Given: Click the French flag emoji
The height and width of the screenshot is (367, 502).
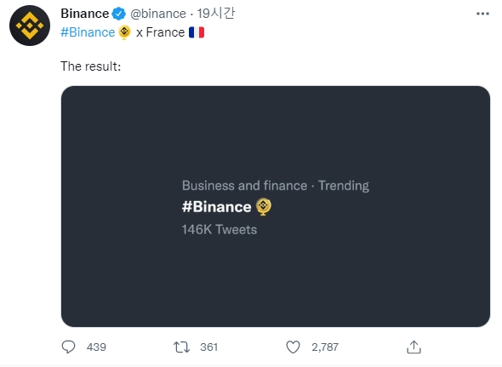Looking at the screenshot, I should click(197, 32).
